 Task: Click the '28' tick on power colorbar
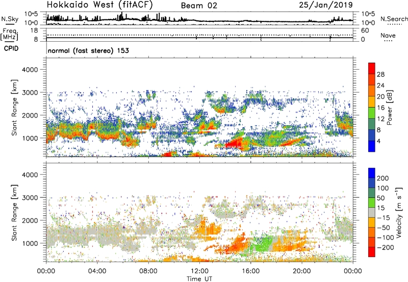tap(380, 74)
